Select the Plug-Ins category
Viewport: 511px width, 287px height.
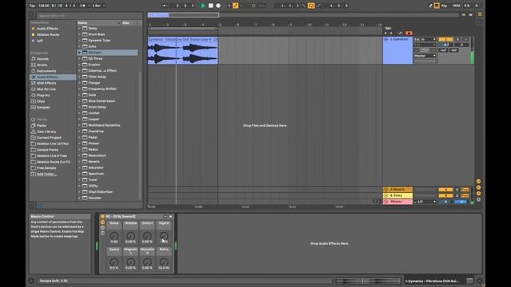(43, 96)
